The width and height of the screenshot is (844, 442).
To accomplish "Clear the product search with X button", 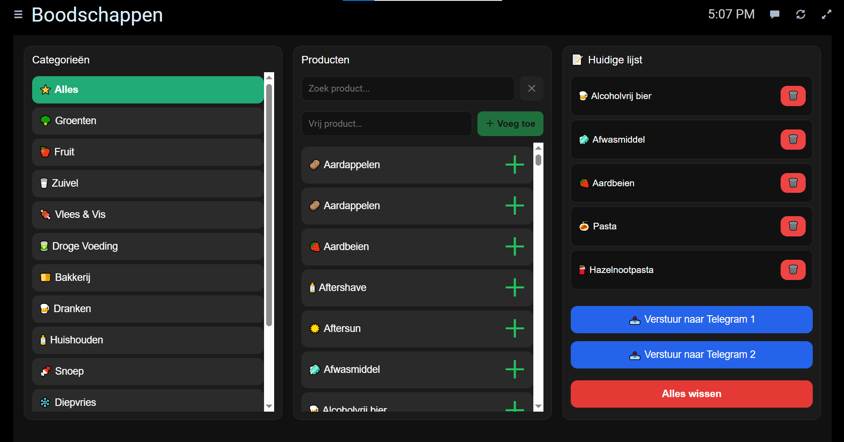I will [x=532, y=88].
